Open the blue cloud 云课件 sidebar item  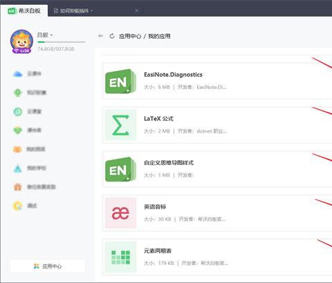(x=27, y=74)
